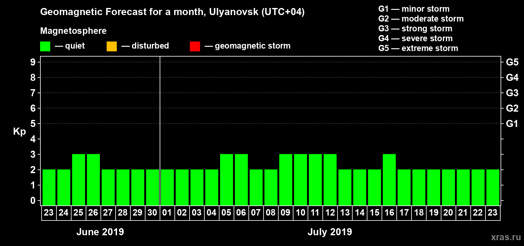Click the date label 28
524x246 pixels.
pyautogui.click(x=123, y=212)
